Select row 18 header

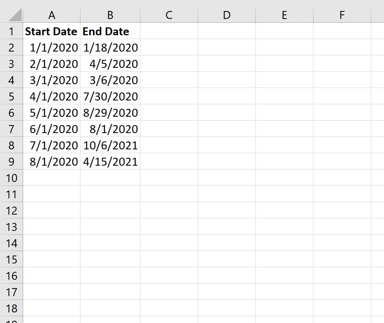pos(11,308)
